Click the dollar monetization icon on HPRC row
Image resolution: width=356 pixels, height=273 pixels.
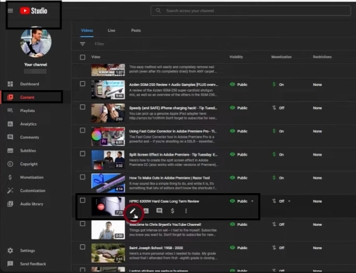tap(172, 211)
